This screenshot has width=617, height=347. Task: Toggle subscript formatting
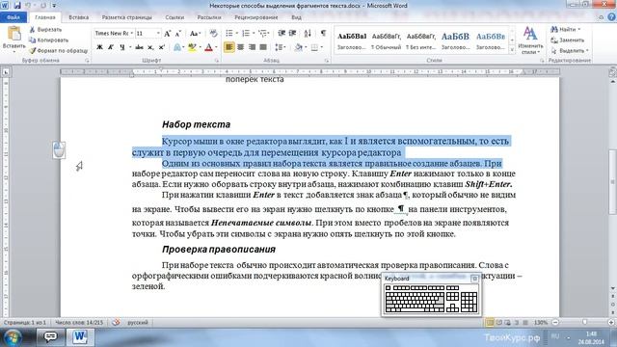click(150, 47)
